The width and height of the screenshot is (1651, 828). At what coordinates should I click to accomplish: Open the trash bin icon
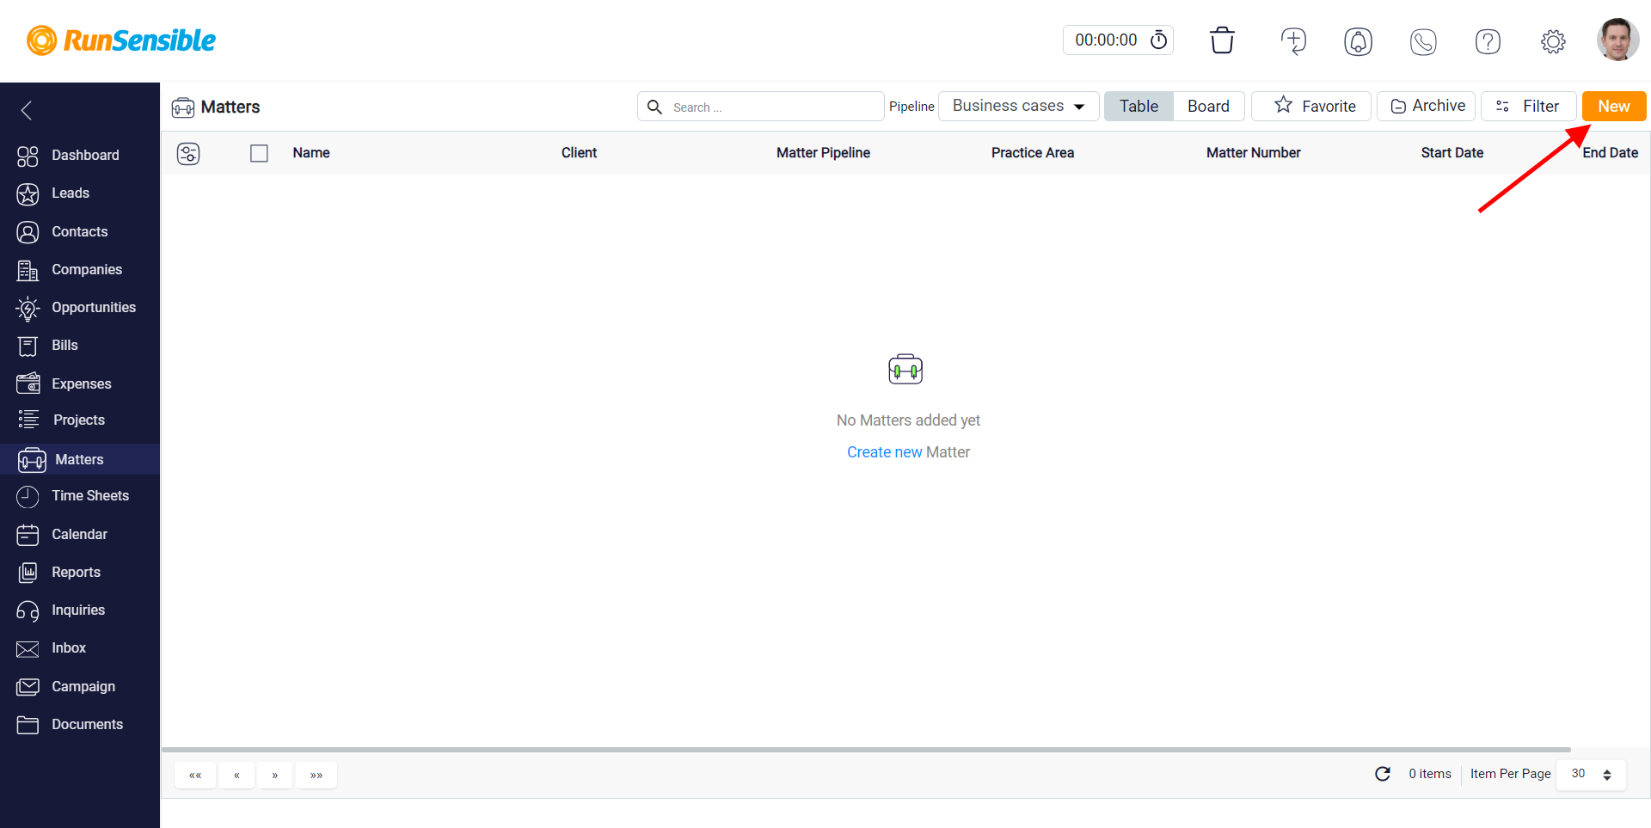pyautogui.click(x=1222, y=40)
